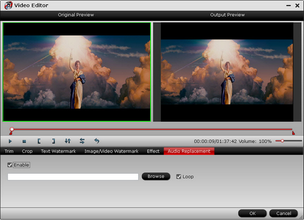Set trim end with right bracket icon
The width and height of the screenshot is (304, 220).
coord(53,141)
